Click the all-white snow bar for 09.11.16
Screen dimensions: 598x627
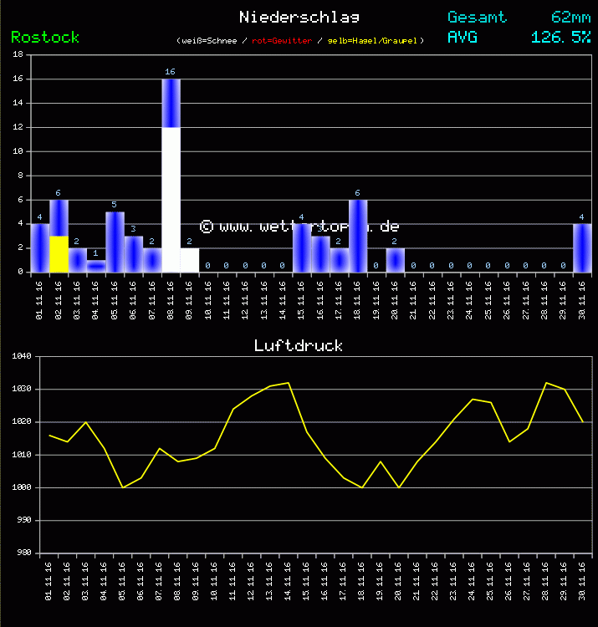[190, 259]
